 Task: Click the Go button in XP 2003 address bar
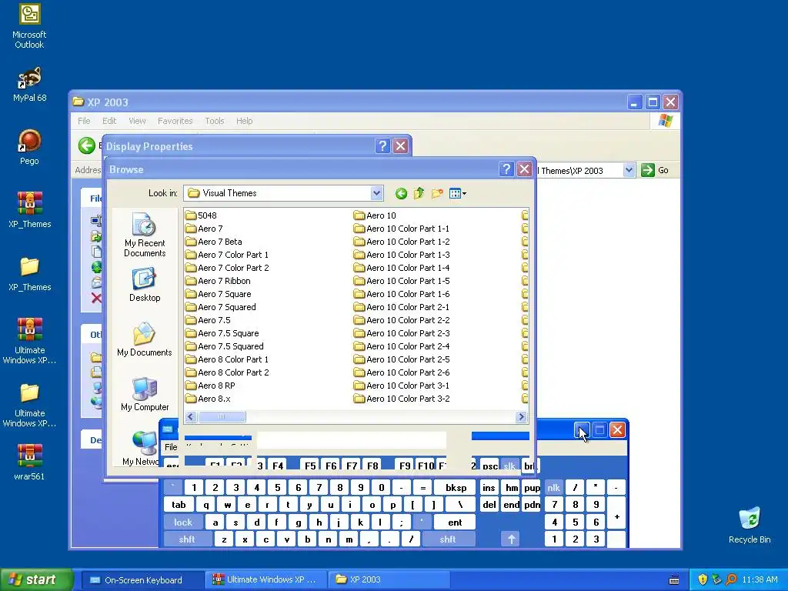click(655, 170)
